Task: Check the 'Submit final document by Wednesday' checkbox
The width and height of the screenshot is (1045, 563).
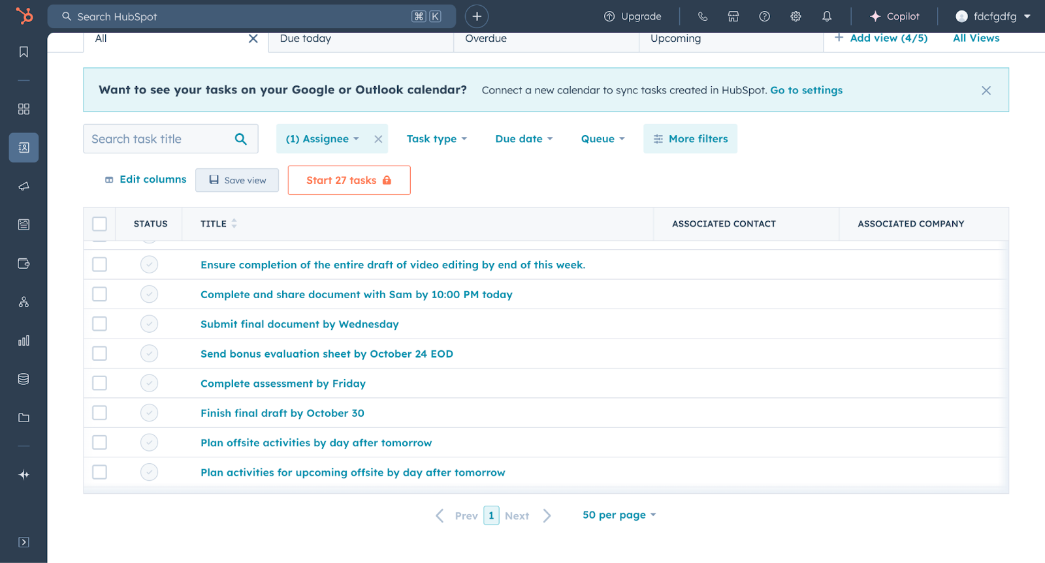Action: tap(99, 324)
